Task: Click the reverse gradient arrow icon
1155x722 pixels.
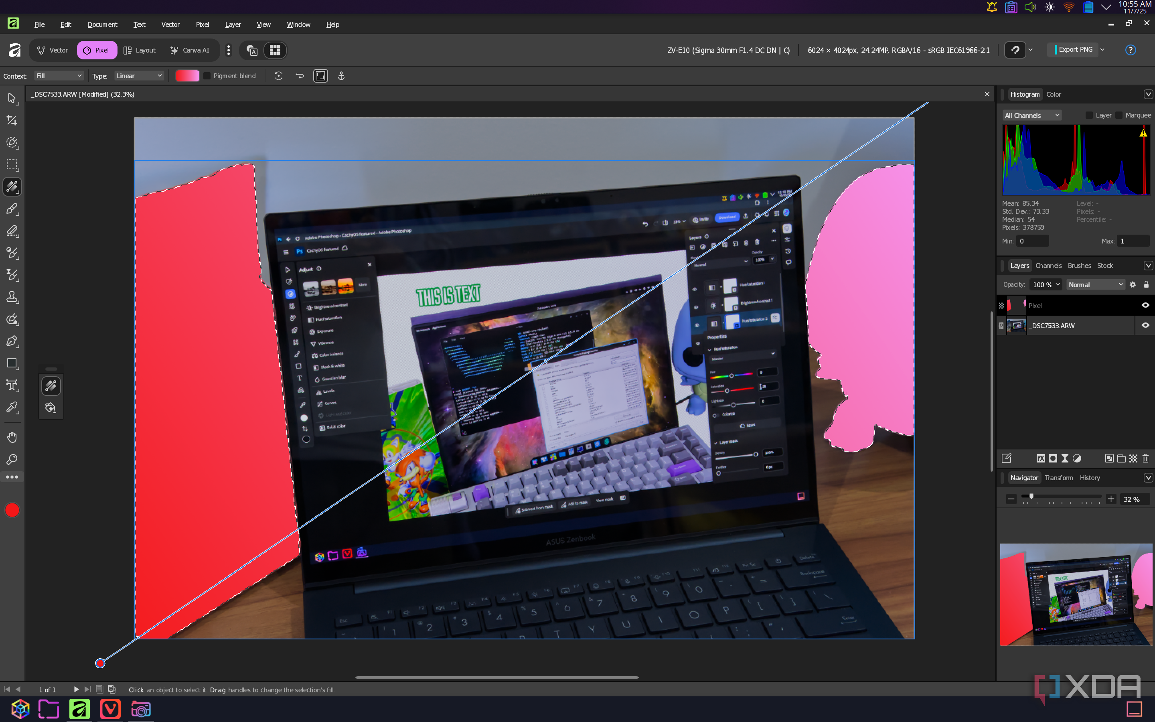Action: pyautogui.click(x=300, y=76)
